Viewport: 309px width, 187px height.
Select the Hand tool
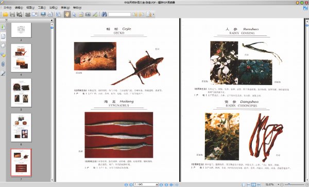(67, 14)
